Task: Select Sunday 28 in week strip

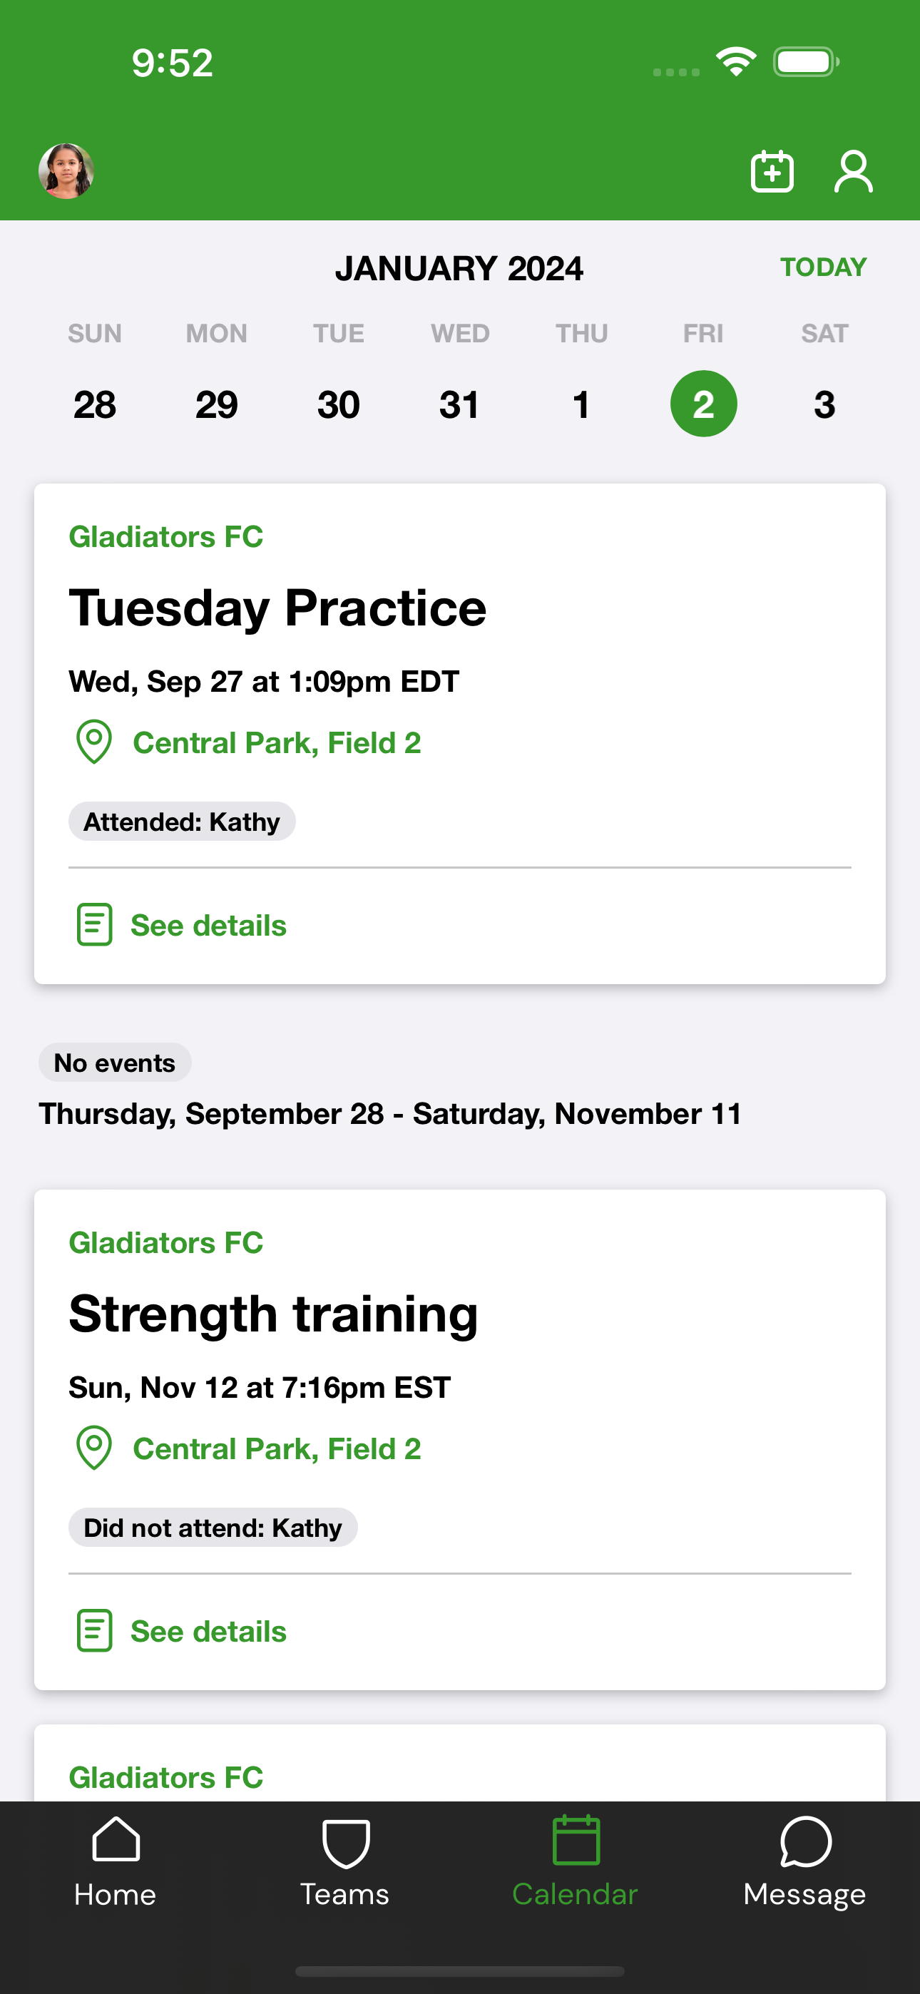Action: pyautogui.click(x=94, y=404)
